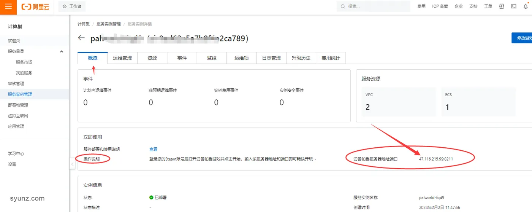Click the 计算巢 sidebar title
The width and height of the screenshot is (532, 212).
[15, 27]
